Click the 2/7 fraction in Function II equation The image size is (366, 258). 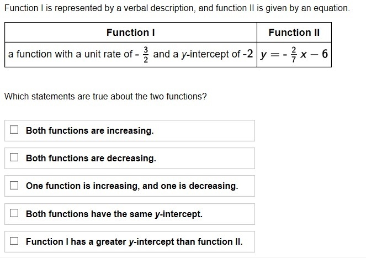(x=294, y=55)
